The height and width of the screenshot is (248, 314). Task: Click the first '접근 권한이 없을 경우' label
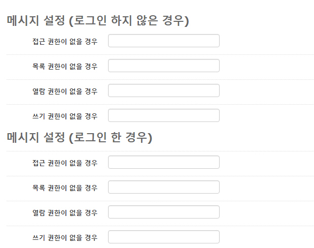[x=64, y=41]
